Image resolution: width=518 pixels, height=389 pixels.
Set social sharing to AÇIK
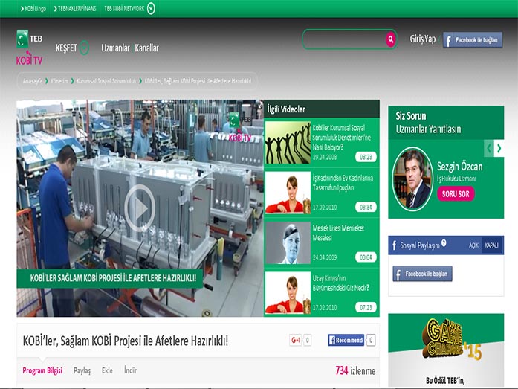pyautogui.click(x=473, y=245)
